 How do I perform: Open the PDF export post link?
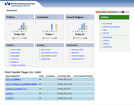click(x=13, y=80)
